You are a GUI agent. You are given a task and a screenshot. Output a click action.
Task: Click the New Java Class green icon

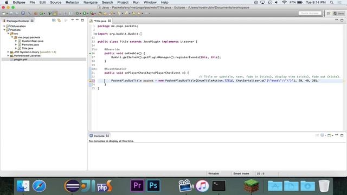pyautogui.click(x=41, y=13)
